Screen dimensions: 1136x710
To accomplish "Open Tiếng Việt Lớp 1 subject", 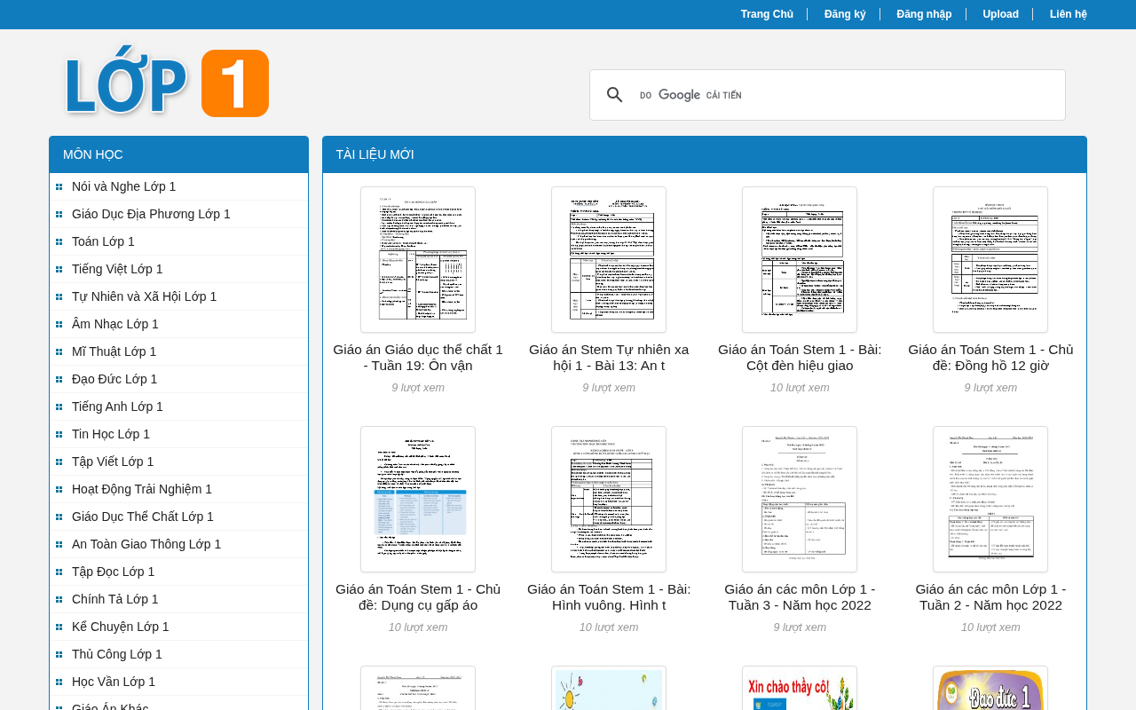I will [x=117, y=269].
